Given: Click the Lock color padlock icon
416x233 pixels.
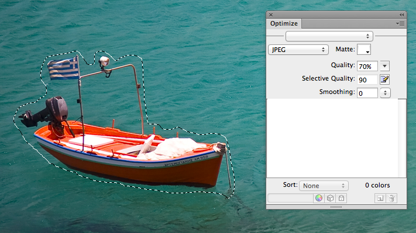Looking at the screenshot, I should pyautogui.click(x=342, y=198).
